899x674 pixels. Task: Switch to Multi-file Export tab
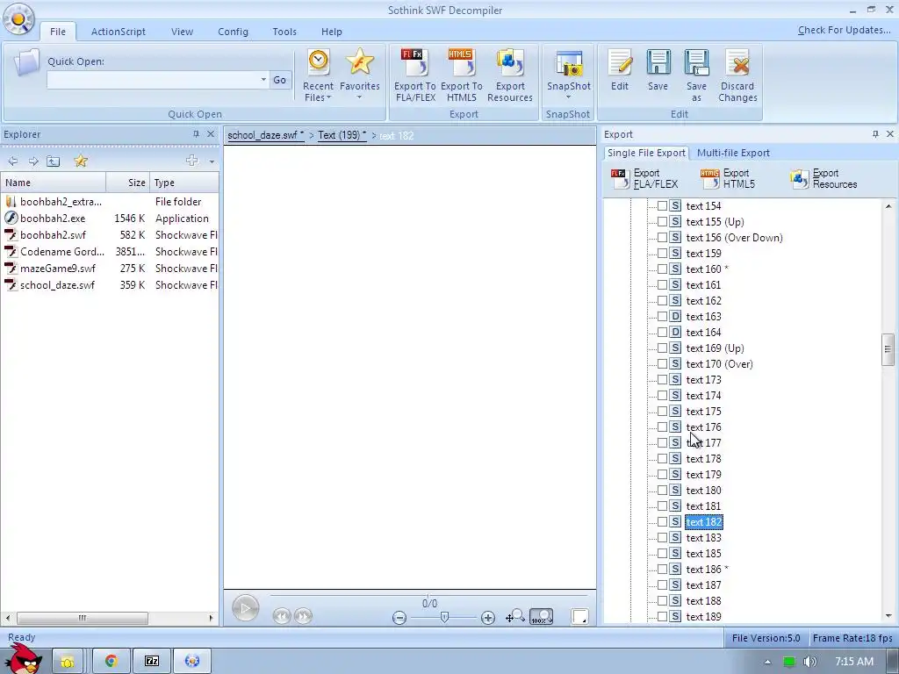point(733,153)
